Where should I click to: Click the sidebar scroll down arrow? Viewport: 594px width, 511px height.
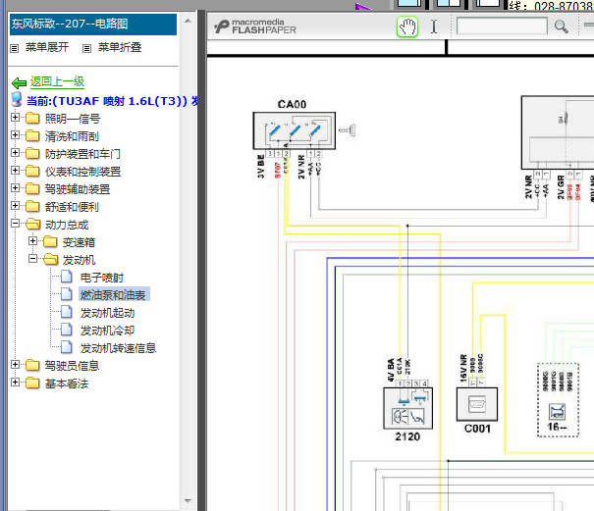point(188,501)
